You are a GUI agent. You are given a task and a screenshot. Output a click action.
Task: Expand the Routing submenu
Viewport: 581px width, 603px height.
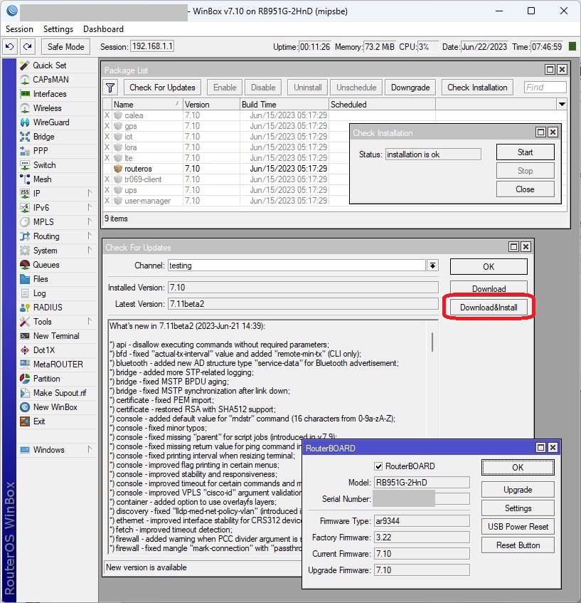pos(90,236)
